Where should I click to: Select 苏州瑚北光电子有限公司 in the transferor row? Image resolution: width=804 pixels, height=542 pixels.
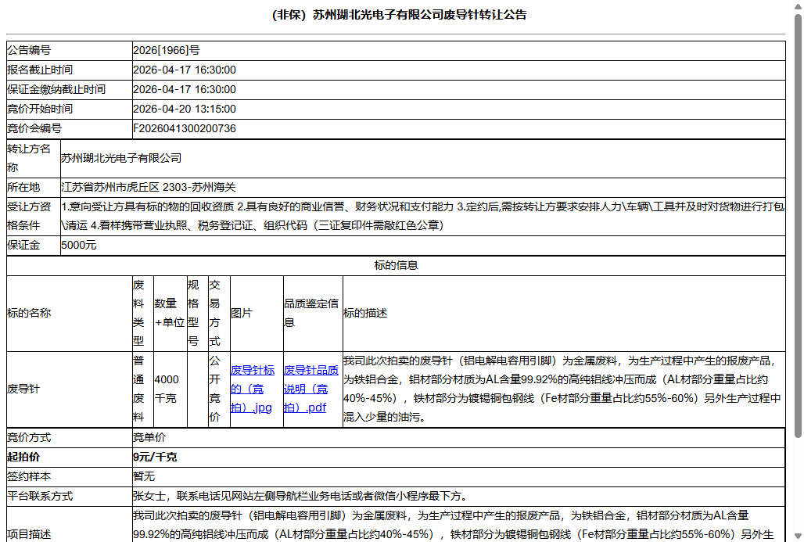tap(121, 158)
